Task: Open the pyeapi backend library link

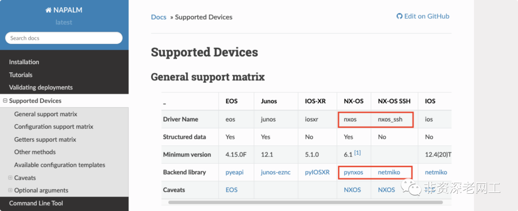Action: click(235, 172)
